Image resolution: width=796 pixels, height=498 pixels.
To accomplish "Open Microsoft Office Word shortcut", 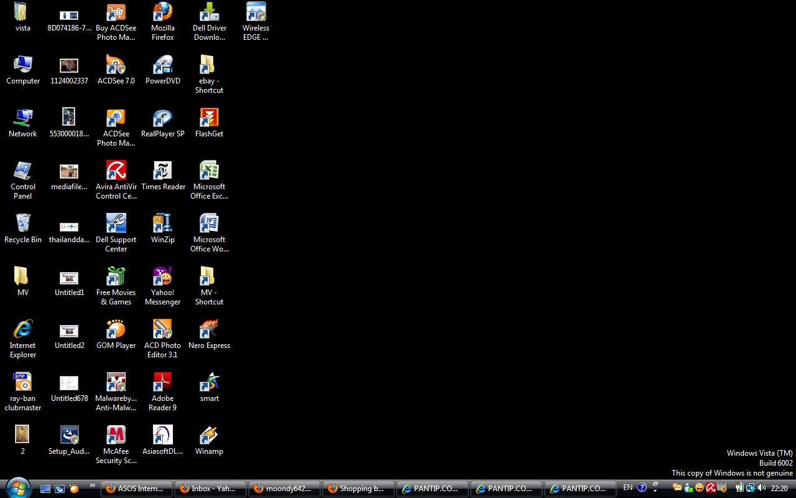I will 209,233.
